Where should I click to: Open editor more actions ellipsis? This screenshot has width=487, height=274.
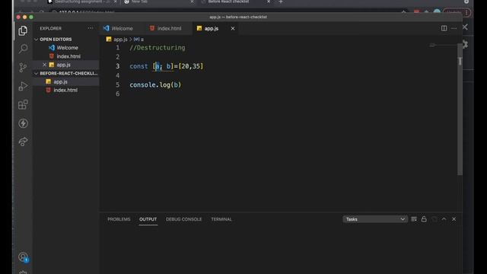(x=454, y=28)
